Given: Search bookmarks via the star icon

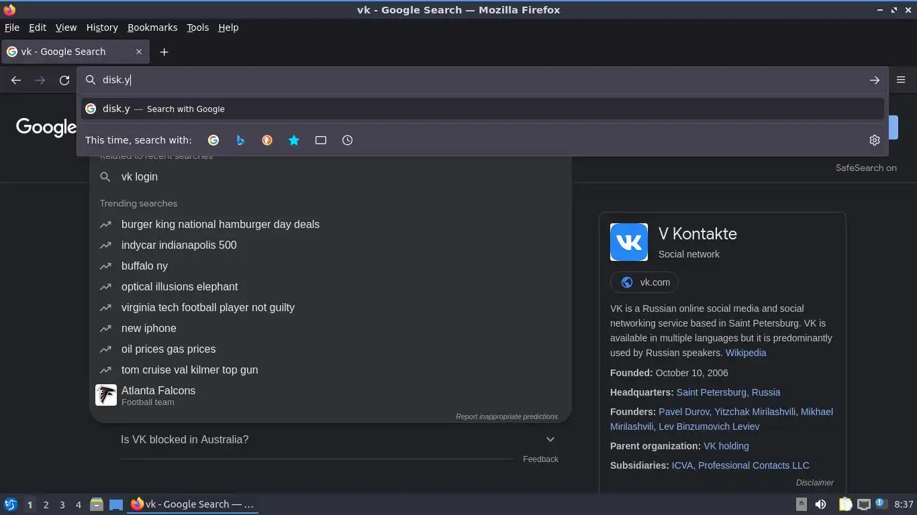Looking at the screenshot, I should [294, 140].
